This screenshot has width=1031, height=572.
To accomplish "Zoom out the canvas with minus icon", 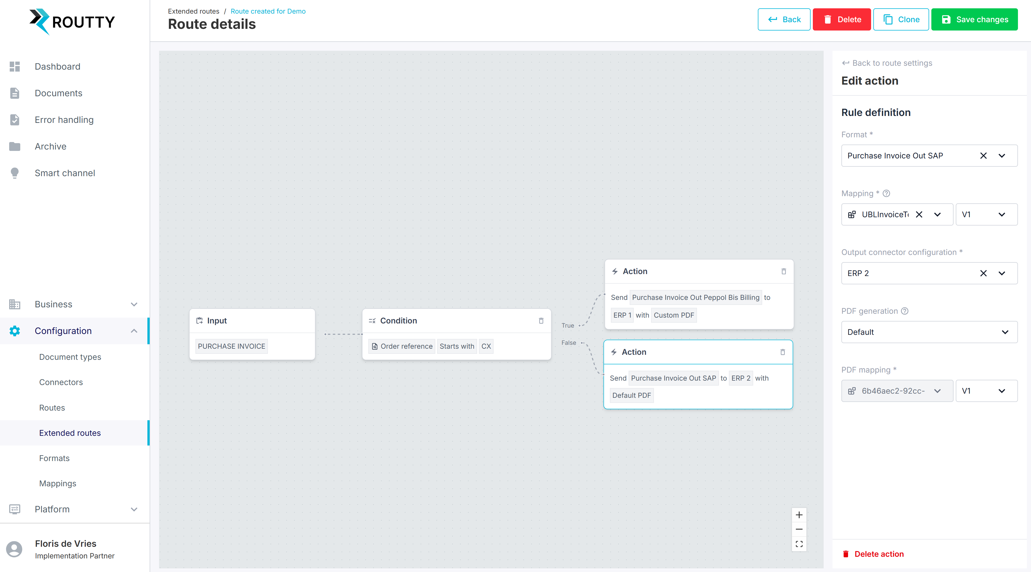I will pyautogui.click(x=799, y=529).
